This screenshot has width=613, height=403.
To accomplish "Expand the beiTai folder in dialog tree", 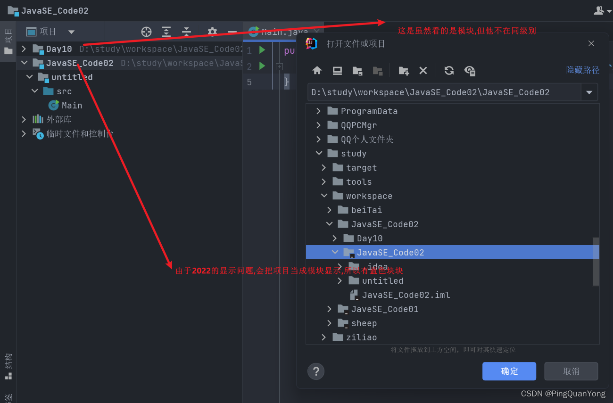I will 330,210.
